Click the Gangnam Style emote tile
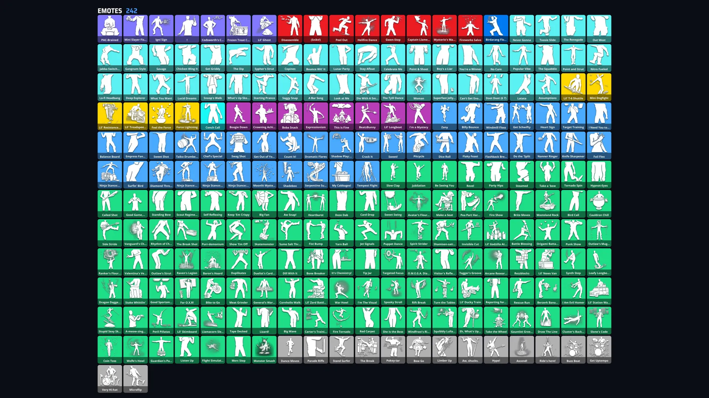709x398 pixels. [x=136, y=58]
